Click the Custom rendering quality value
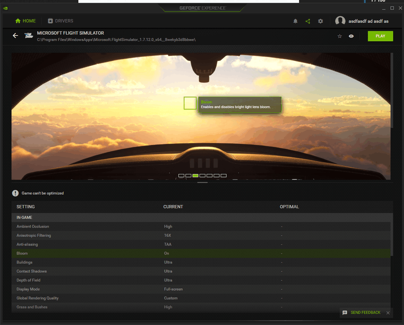The height and width of the screenshot is (325, 404). (171, 298)
